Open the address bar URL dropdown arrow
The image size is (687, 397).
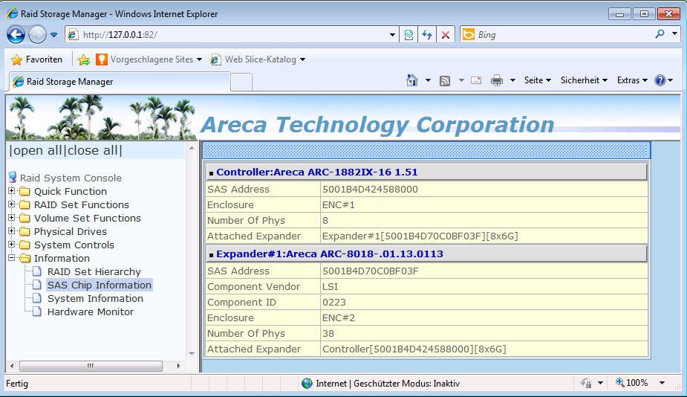(393, 35)
